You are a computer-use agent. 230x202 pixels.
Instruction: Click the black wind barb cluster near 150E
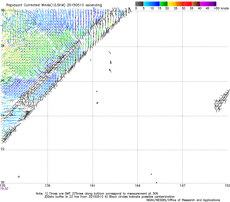click(222, 101)
